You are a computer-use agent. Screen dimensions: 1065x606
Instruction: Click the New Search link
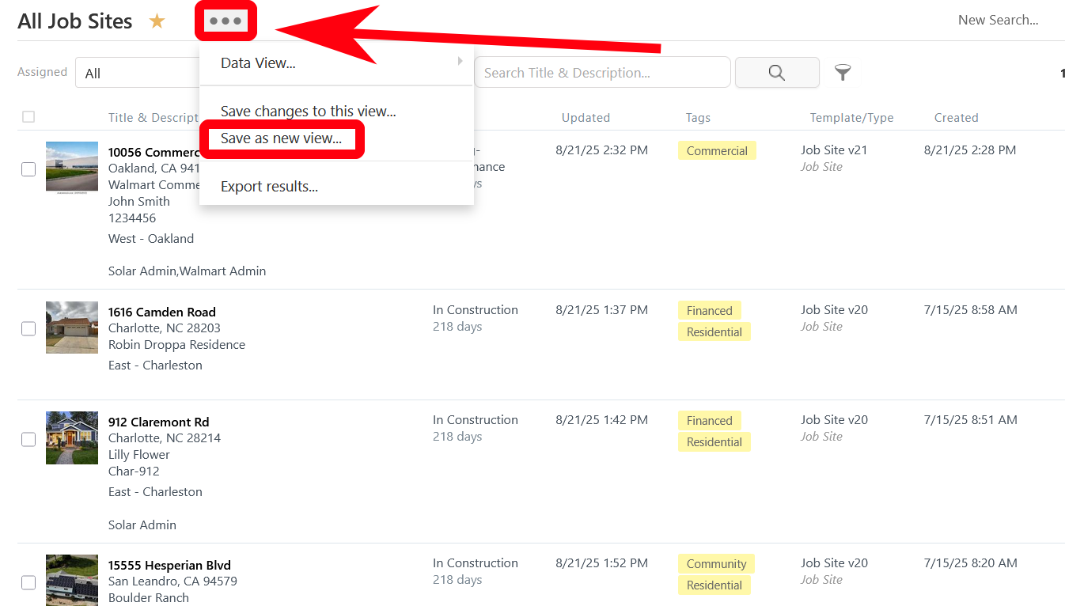pyautogui.click(x=998, y=21)
